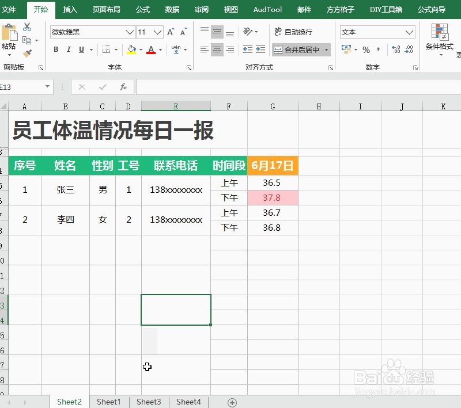
Task: Toggle italic formatting
Action: (68, 50)
